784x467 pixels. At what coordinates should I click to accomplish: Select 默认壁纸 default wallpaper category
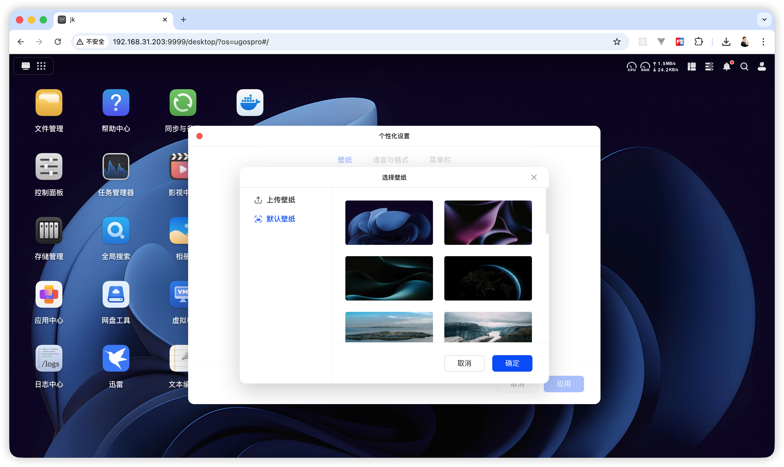280,219
